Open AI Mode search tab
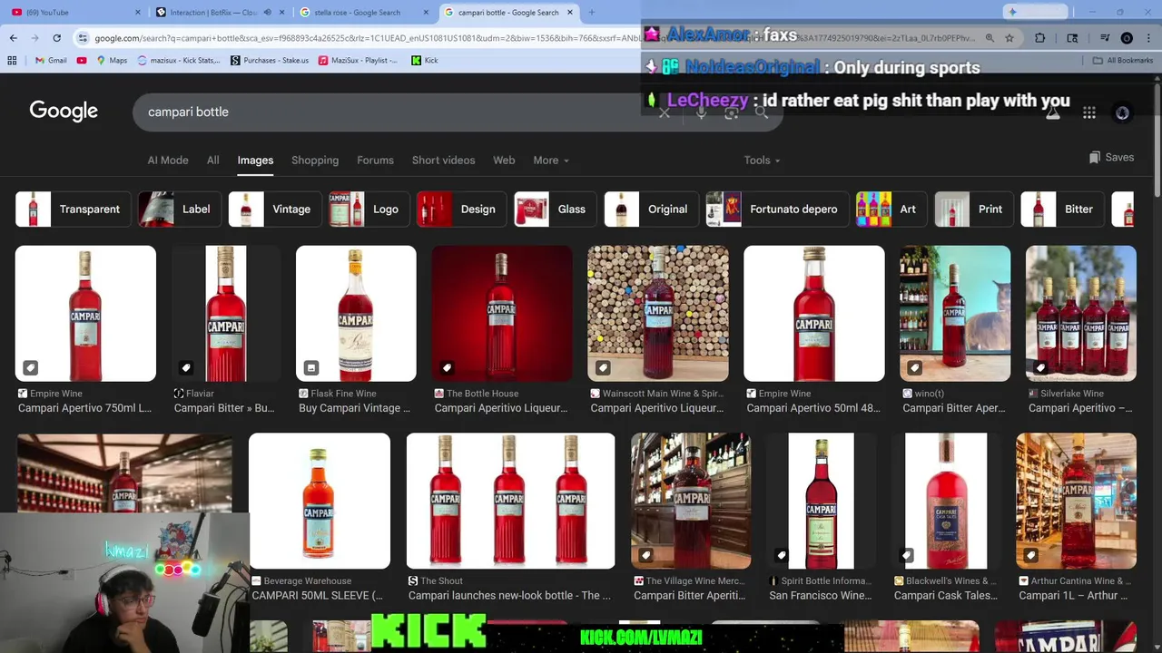Screen dimensions: 1162x653 point(168,161)
